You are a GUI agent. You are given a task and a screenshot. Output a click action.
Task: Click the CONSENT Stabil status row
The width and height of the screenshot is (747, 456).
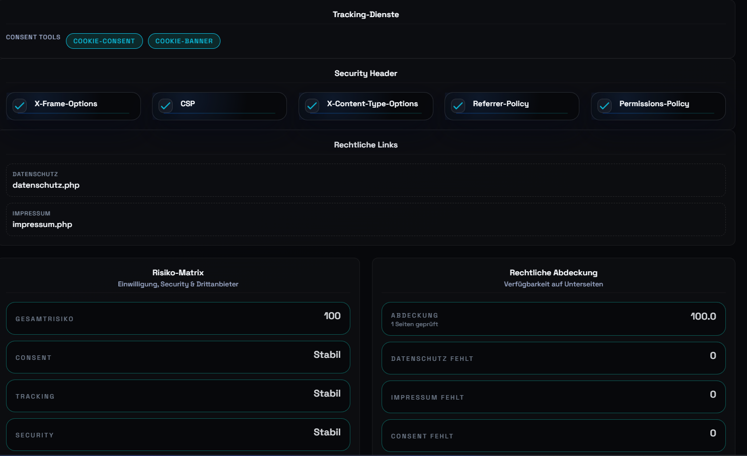[x=178, y=357]
